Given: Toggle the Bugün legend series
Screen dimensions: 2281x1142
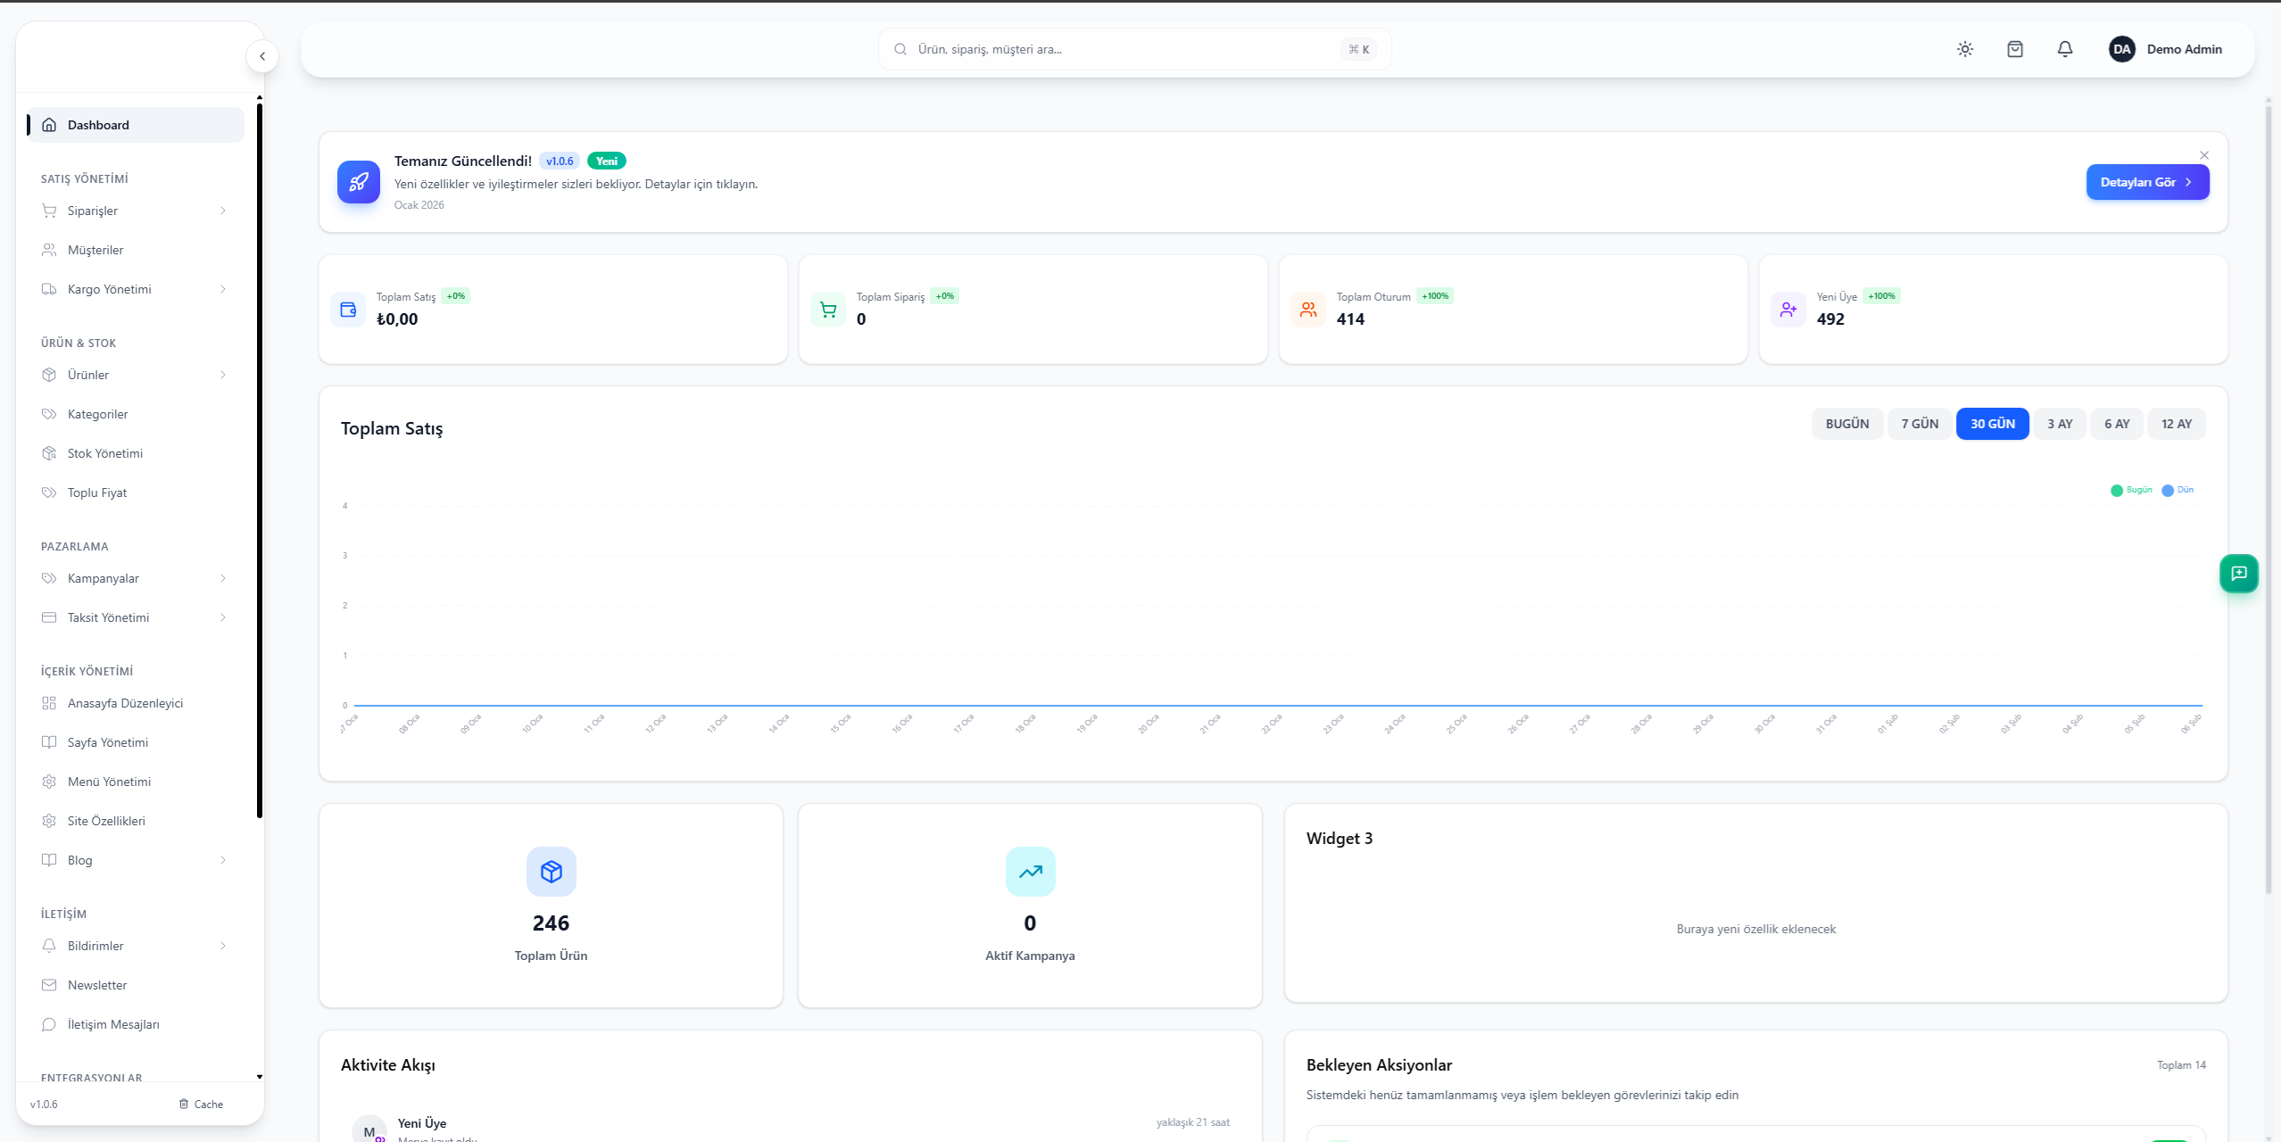Looking at the screenshot, I should (x=2131, y=490).
